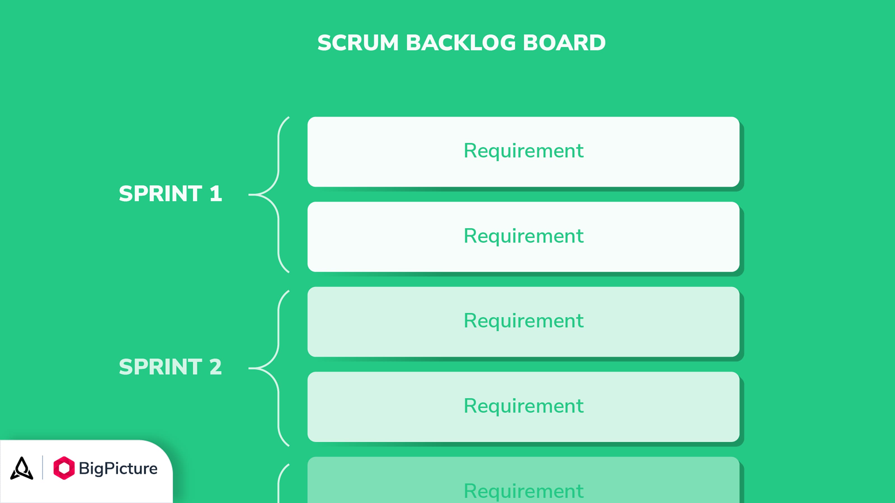Click the digit 1 in the Sprint 1 label
The image size is (895, 503).
216,193
